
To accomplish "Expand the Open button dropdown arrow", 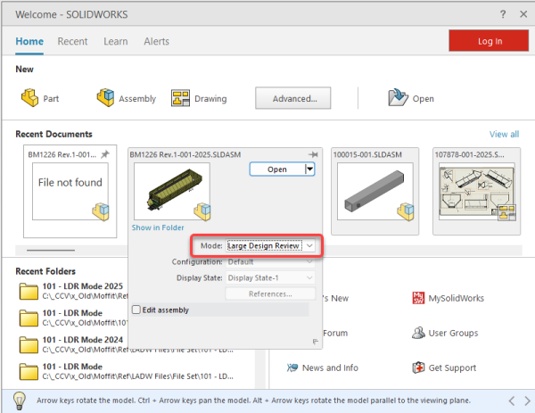I will [x=309, y=169].
